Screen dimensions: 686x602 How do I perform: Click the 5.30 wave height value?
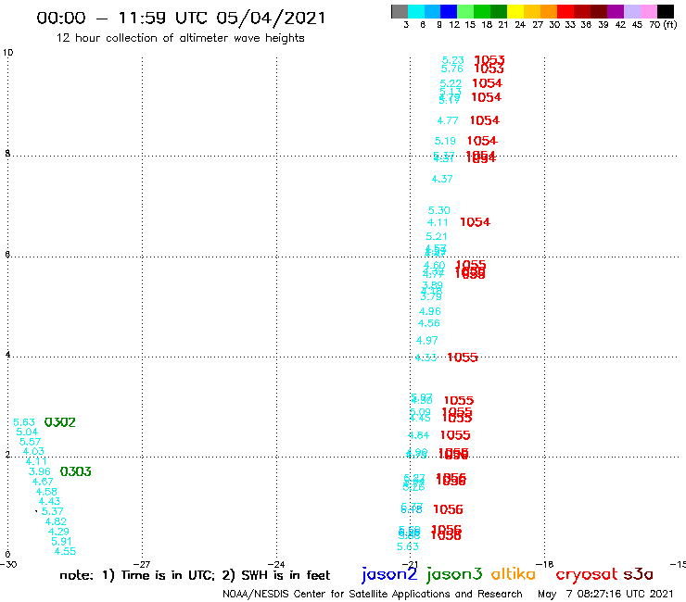pos(439,211)
